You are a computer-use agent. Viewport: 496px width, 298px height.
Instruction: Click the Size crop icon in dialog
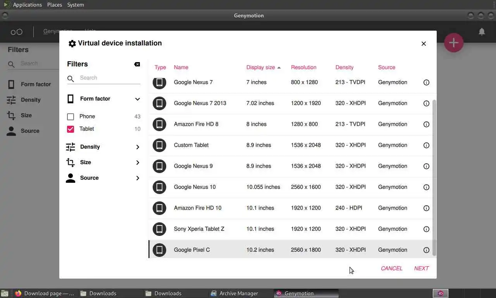coord(71,163)
